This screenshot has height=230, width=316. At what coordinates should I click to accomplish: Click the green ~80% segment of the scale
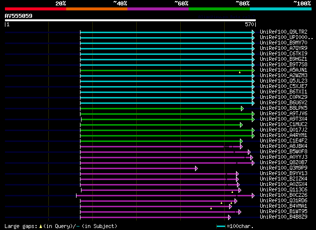pos(219,9)
